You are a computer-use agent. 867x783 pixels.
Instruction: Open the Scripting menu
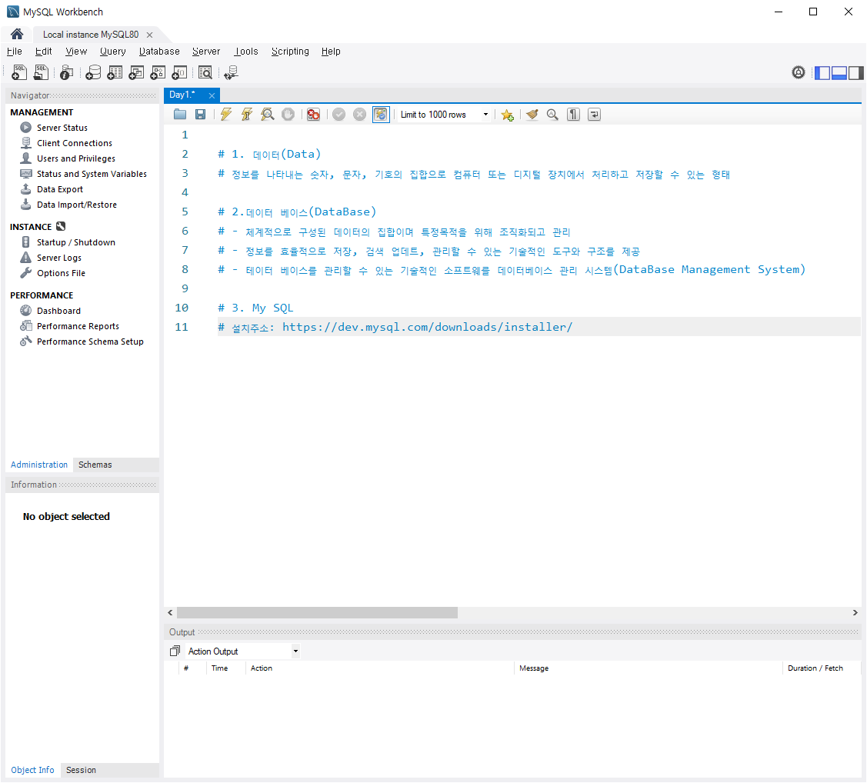click(x=290, y=52)
